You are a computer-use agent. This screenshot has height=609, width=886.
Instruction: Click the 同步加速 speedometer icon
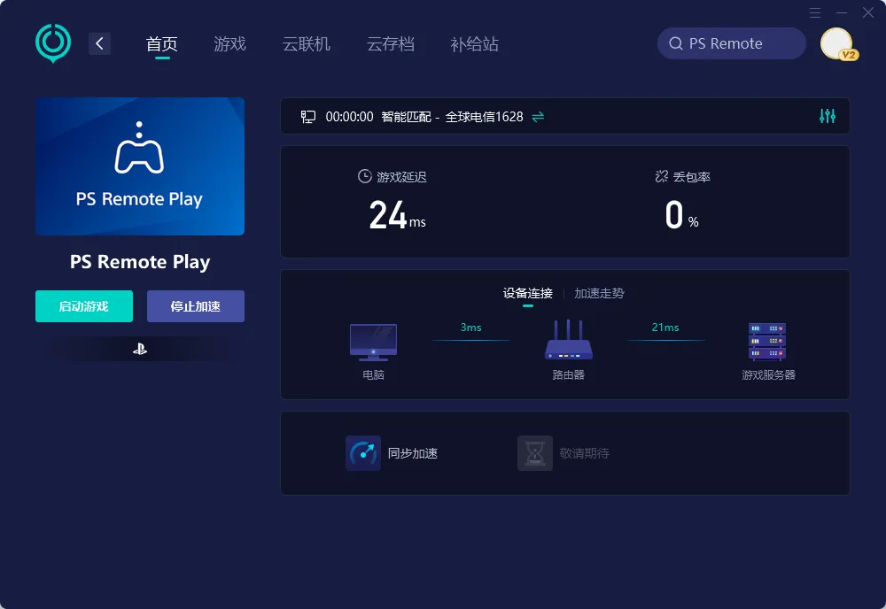[362, 453]
